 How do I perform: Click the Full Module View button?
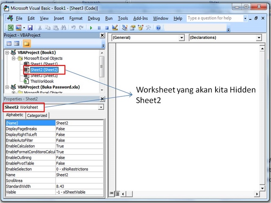coord(117,194)
